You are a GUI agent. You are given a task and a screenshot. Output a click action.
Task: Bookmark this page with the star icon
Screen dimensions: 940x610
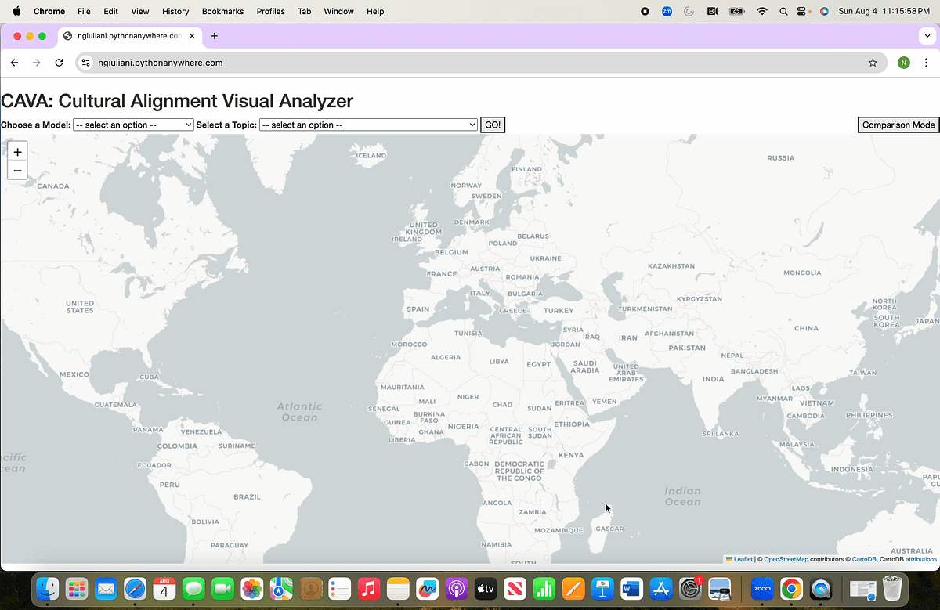click(x=873, y=63)
